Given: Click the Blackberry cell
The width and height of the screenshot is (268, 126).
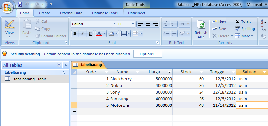Looking at the screenshot, I should 125,79.
